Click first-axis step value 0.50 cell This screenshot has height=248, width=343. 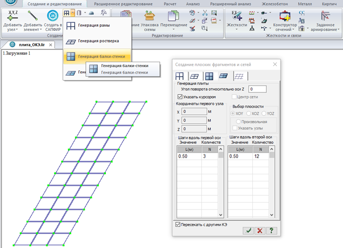(189, 156)
